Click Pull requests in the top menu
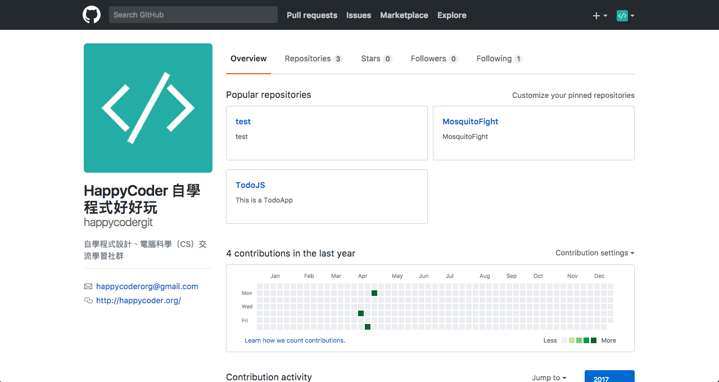The width and height of the screenshot is (719, 382). tap(311, 15)
